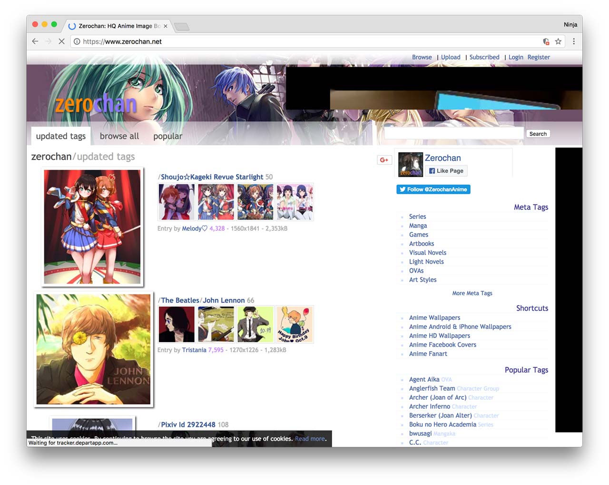Viewport: 609px width, 485px height.
Task: Open Artbooks meta tag
Action: 422,244
